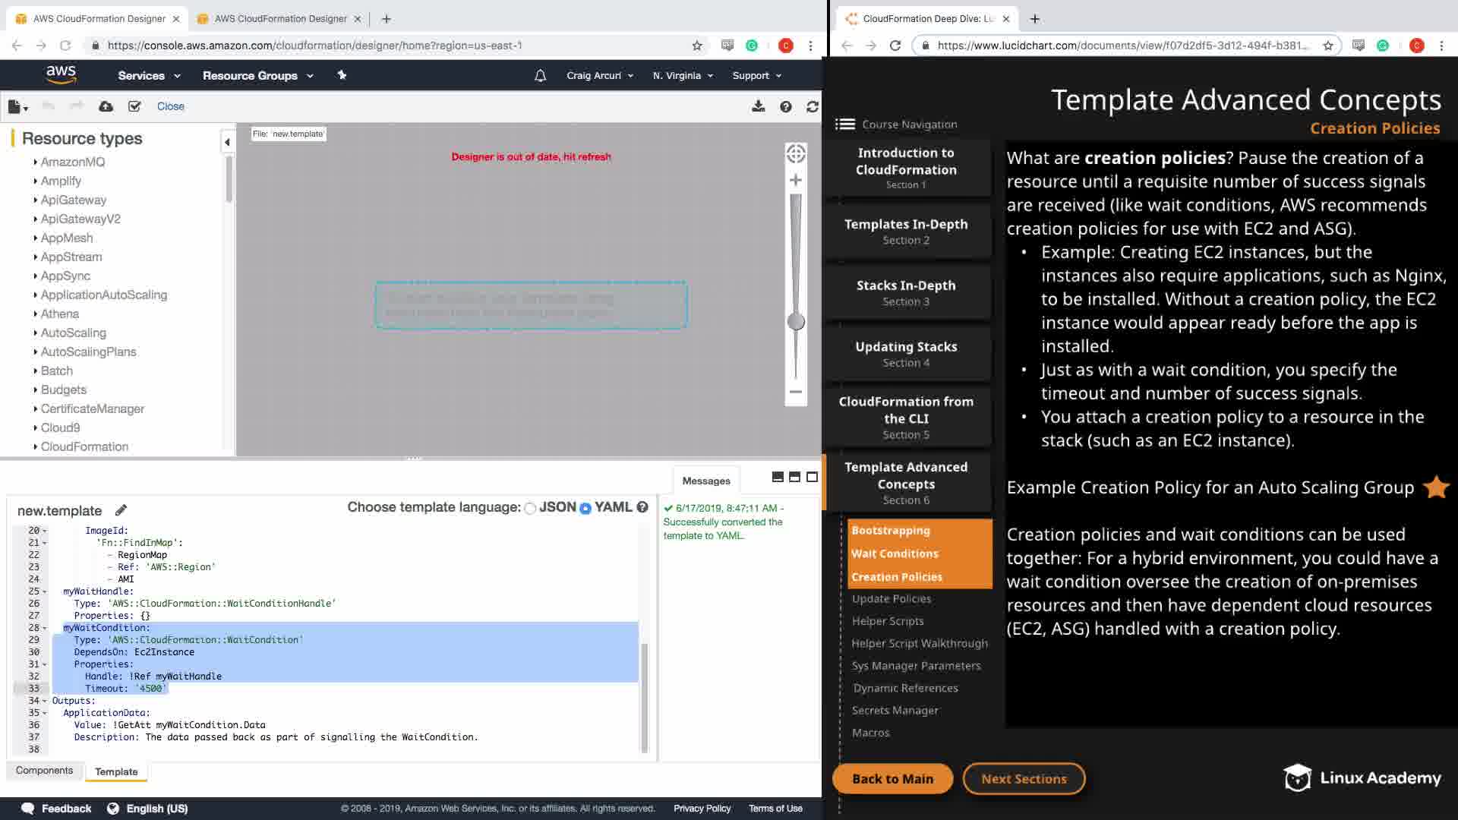Switch to the Components tab

44,770
